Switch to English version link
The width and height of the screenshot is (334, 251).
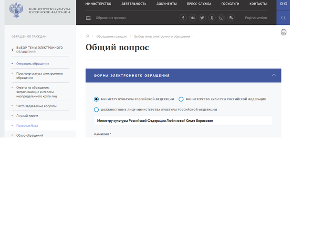pos(256,18)
